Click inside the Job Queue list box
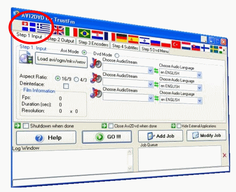Screen dimensions: 236x192 [x=180, y=159]
